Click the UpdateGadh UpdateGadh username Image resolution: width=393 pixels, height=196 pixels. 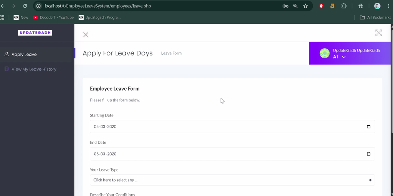click(x=357, y=50)
